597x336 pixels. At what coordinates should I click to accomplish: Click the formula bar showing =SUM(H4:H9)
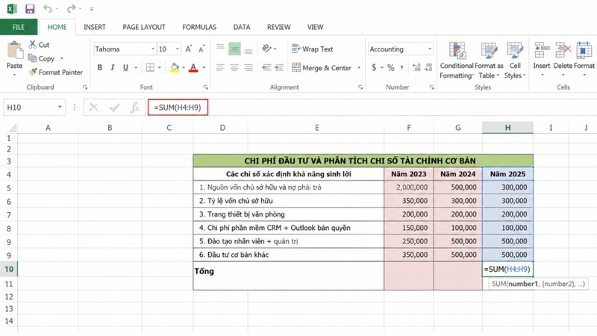(x=178, y=108)
